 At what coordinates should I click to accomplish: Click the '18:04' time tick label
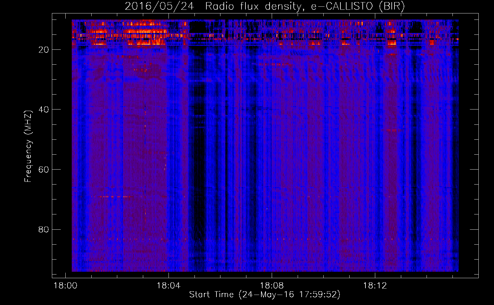169,286
